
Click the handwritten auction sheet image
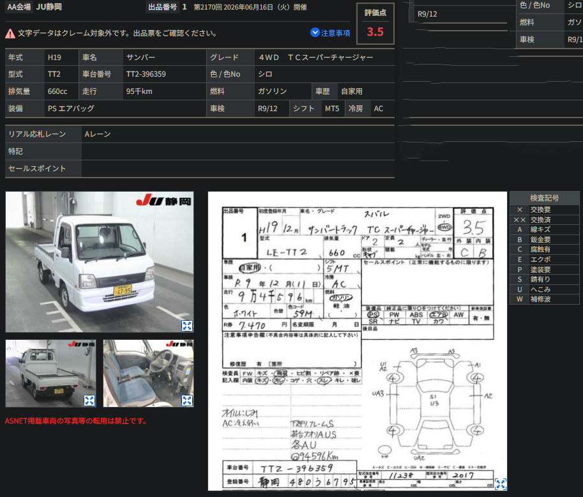(358, 341)
